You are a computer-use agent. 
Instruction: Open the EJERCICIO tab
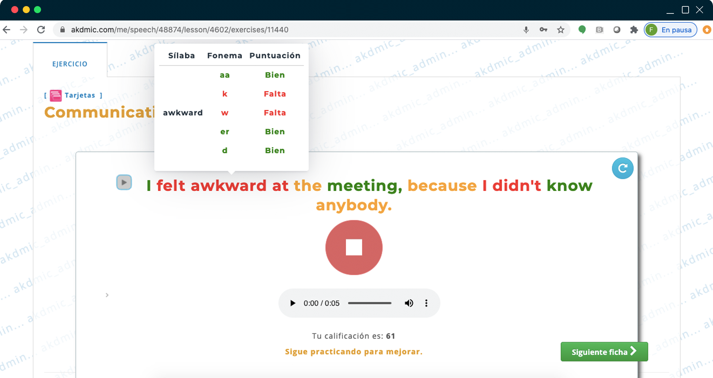click(70, 64)
